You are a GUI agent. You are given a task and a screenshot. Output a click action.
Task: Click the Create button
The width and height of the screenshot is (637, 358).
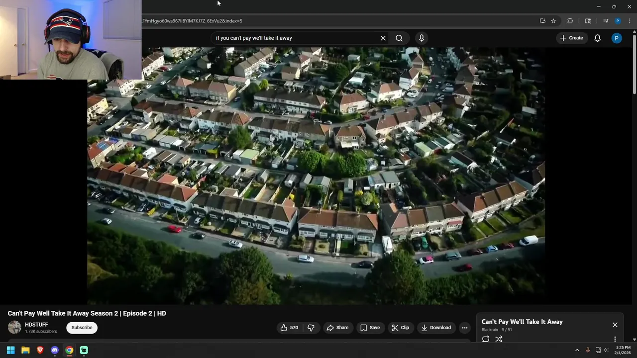click(x=571, y=38)
